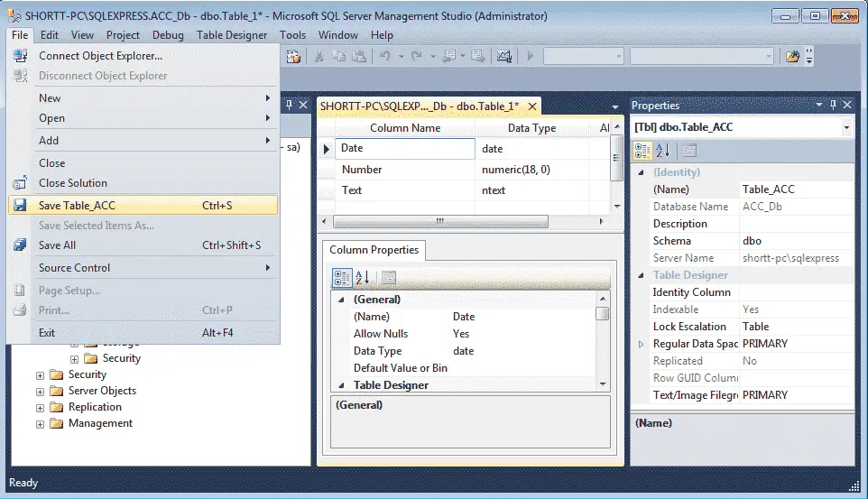
Task: Click the navigate forward icon in toolbar
Action: [x=477, y=56]
